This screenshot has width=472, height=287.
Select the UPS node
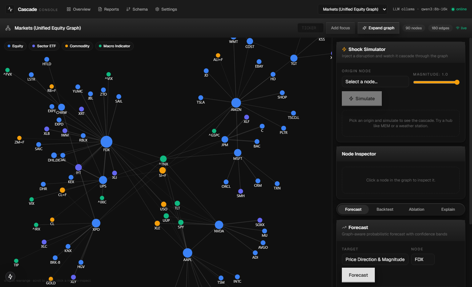103,180
